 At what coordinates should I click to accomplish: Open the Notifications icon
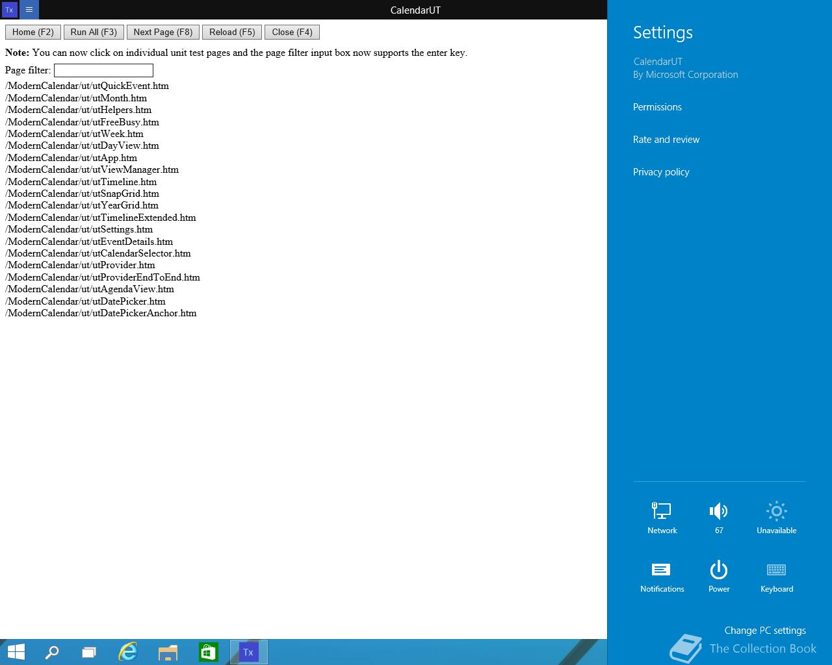point(662,577)
